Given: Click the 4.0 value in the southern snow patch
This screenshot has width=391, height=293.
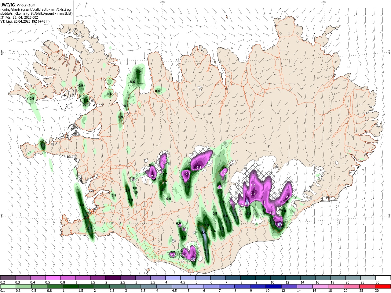Looking at the screenshot, I should pyautogui.click(x=193, y=259).
